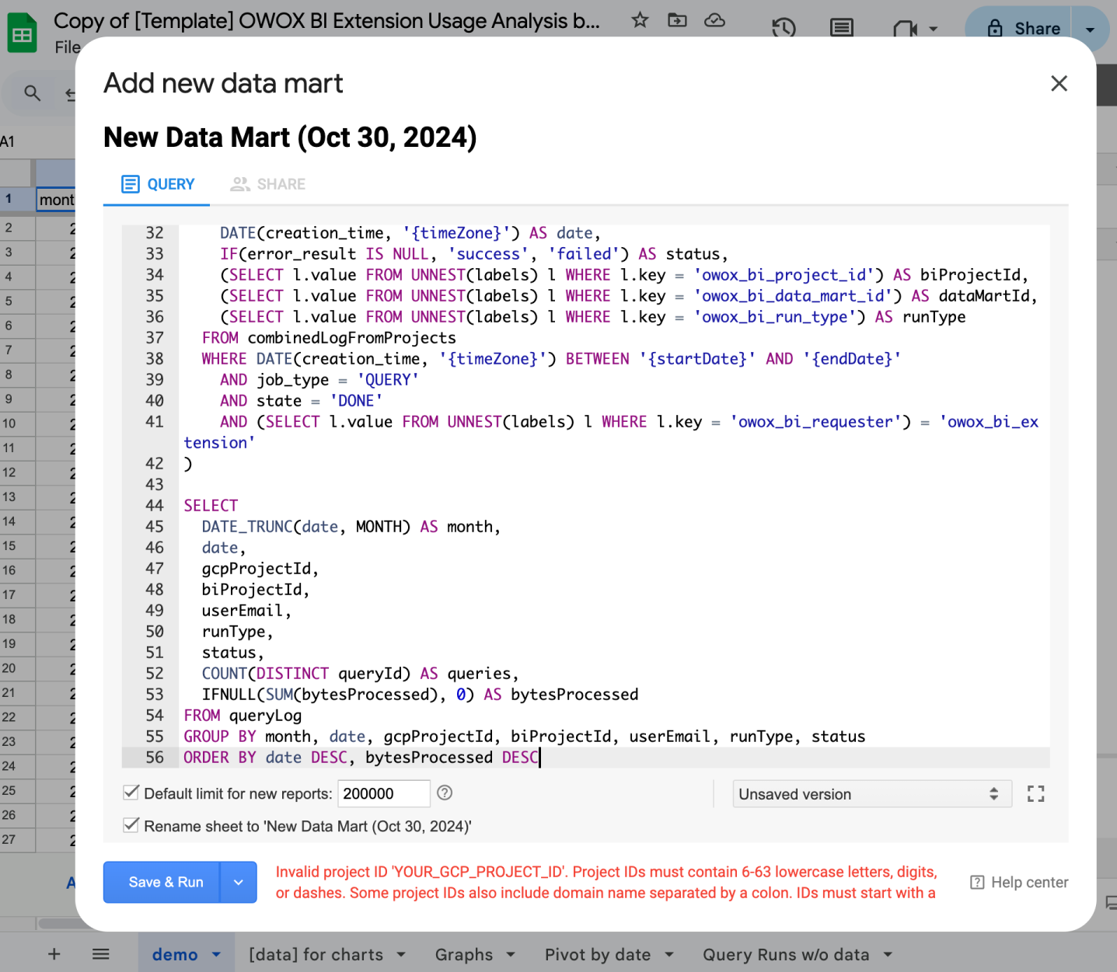Open Share options dropdown arrow

[x=1091, y=29]
